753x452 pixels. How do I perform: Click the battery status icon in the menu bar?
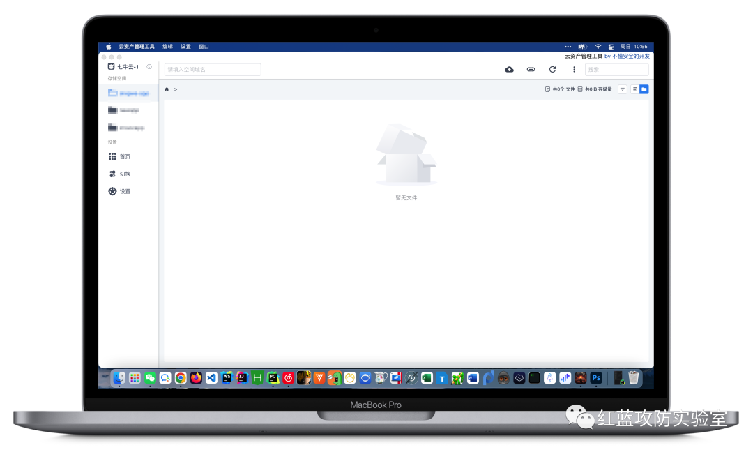pyautogui.click(x=582, y=47)
